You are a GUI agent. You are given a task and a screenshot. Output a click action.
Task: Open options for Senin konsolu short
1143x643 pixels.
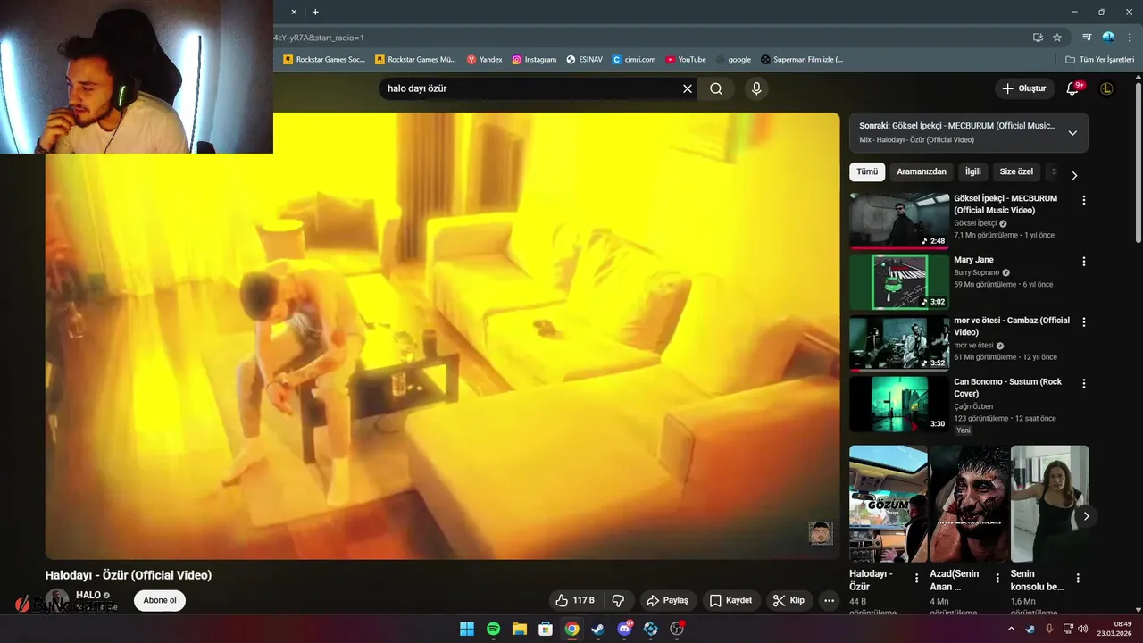tap(1078, 578)
